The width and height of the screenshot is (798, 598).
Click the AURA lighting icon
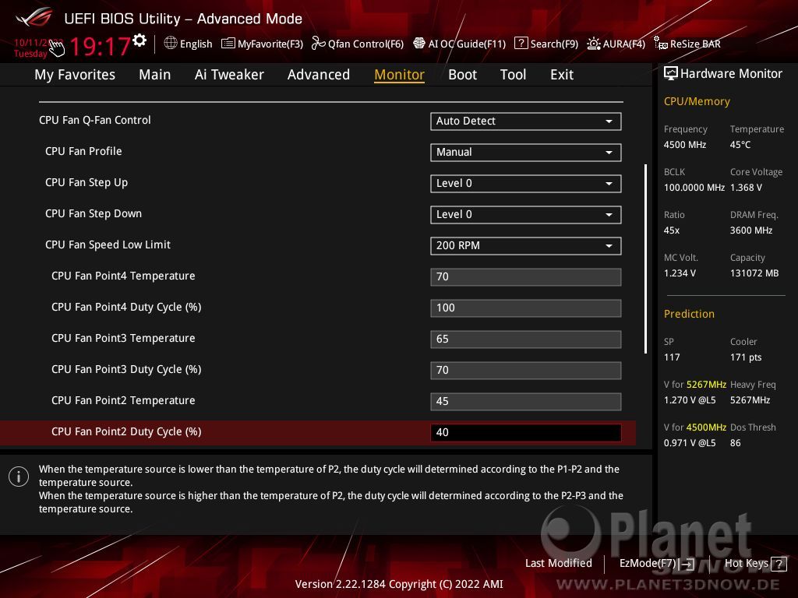tap(593, 44)
